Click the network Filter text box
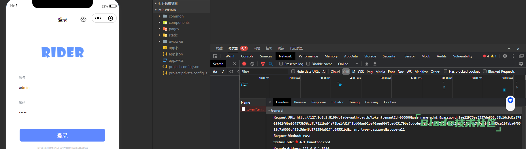Viewport: 526px width, 149px height. [264, 71]
